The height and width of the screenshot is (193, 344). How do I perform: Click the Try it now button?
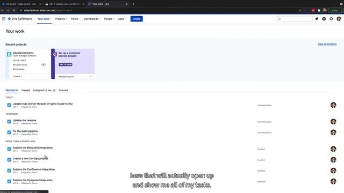coord(66,65)
